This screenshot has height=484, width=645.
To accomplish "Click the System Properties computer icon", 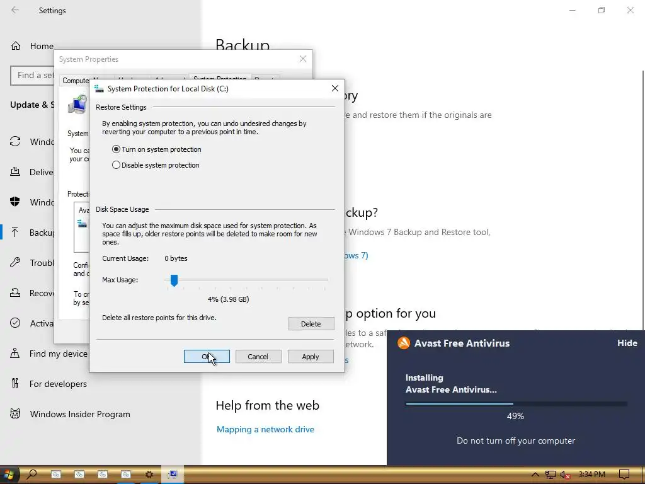I will point(77,105).
